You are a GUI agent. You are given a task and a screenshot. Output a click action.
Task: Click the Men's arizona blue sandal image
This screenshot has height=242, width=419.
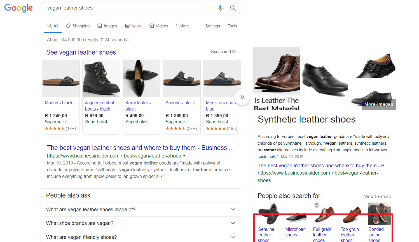point(222,78)
